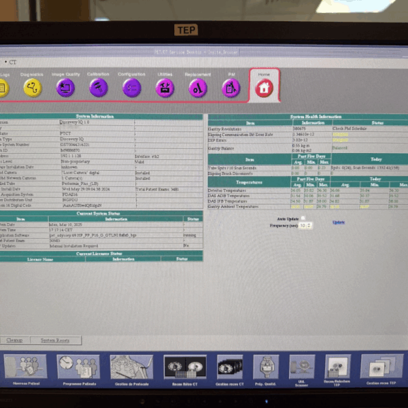Click Tube Spits / 10 Scan Seconds row

click(232, 168)
